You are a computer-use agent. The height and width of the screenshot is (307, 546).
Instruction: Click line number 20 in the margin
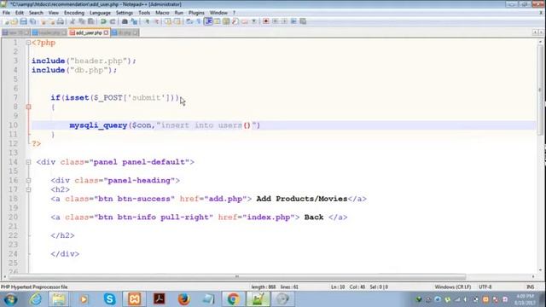coord(14,217)
